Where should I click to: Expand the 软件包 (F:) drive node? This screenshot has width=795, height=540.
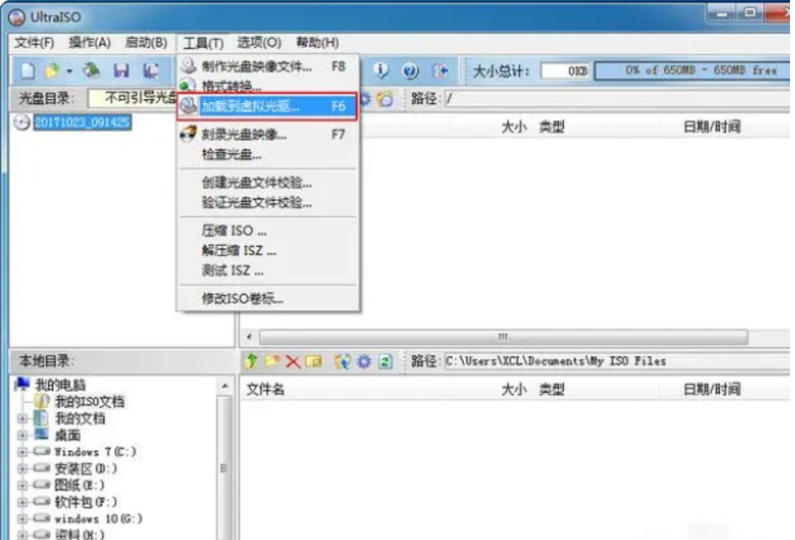[x=22, y=502]
